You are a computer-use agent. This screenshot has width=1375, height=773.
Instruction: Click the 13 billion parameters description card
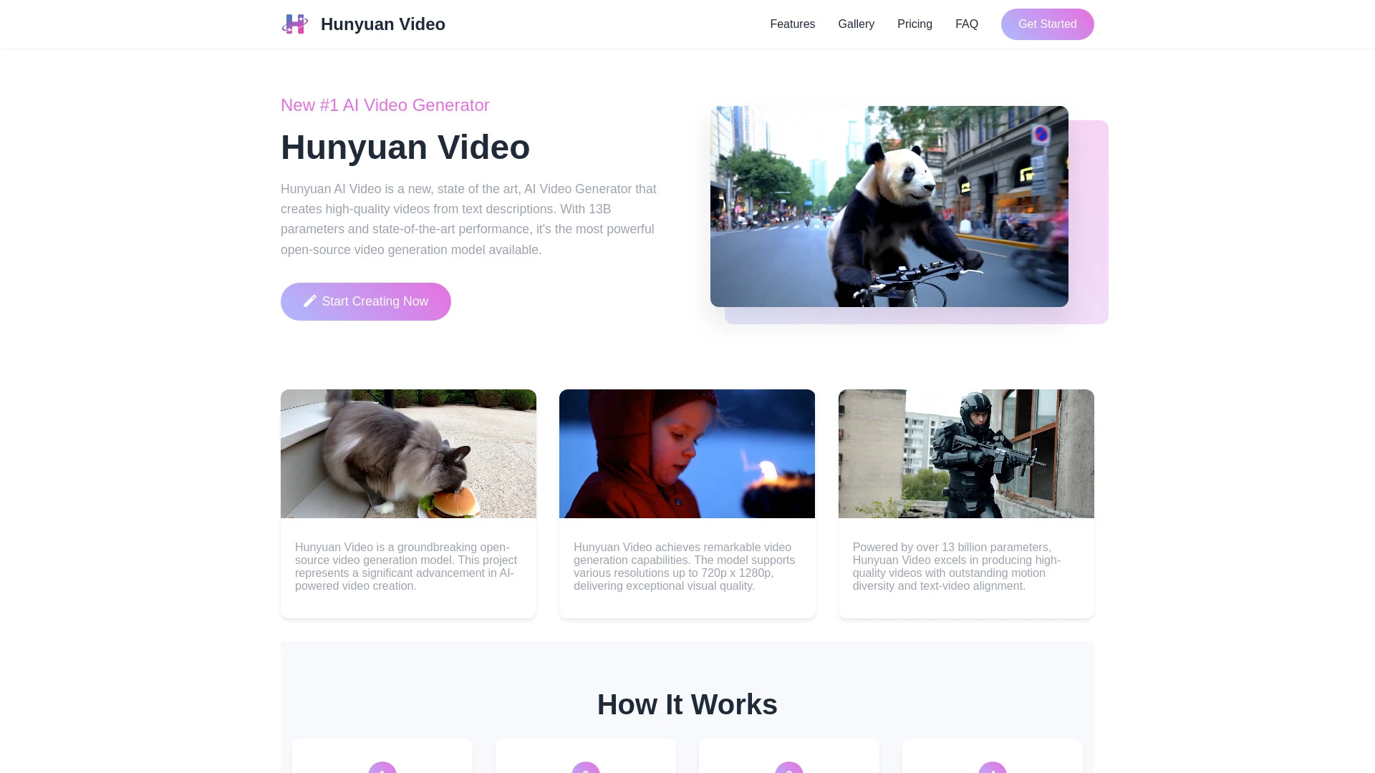click(x=965, y=565)
